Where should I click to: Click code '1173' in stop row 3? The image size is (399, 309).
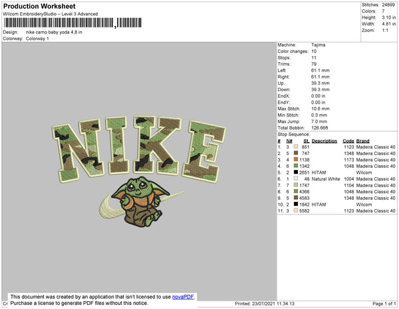(x=348, y=160)
